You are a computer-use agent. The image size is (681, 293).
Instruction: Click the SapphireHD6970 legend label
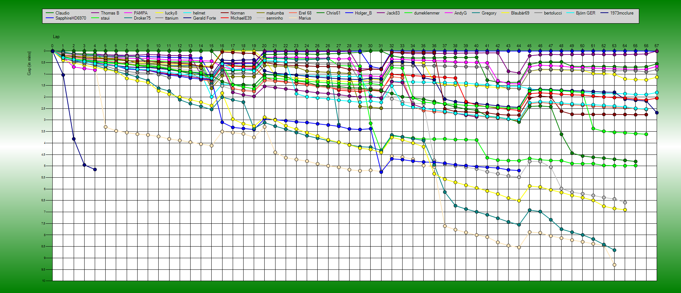click(71, 18)
